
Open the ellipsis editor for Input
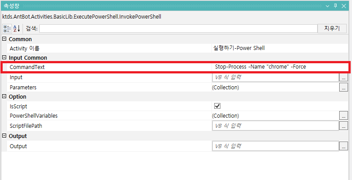pos(344,77)
